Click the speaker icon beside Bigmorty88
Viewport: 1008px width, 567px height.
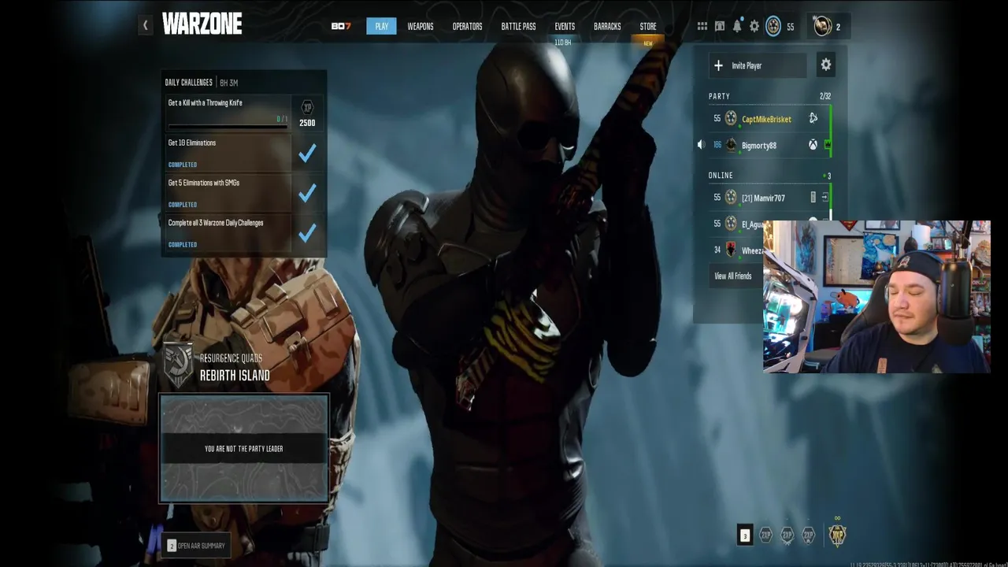(701, 145)
